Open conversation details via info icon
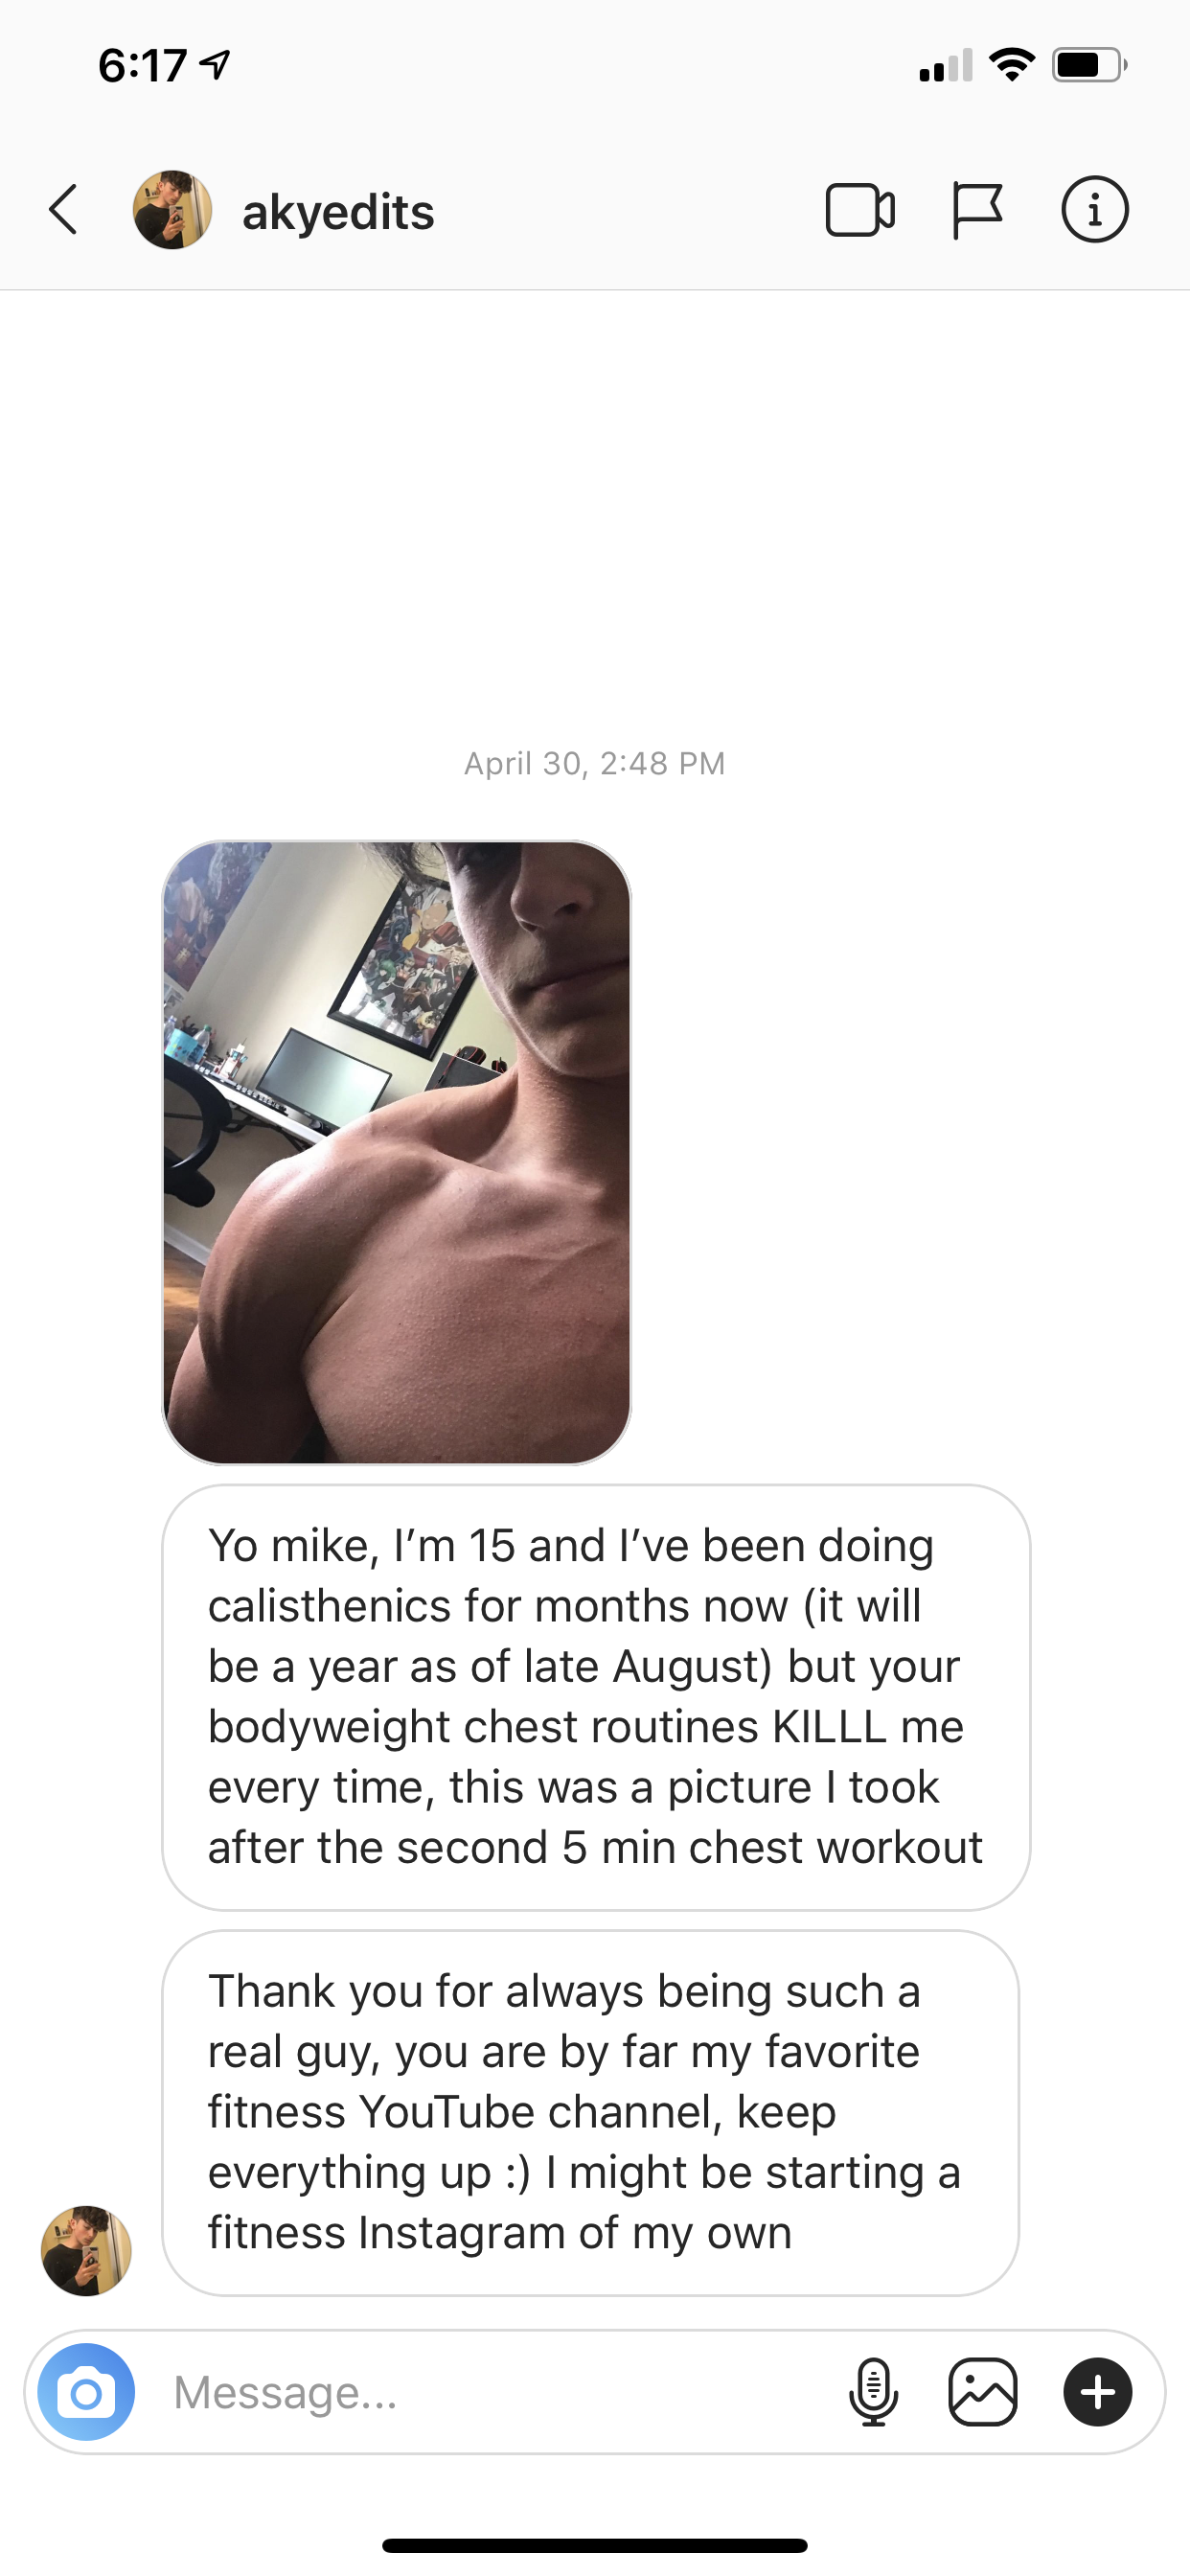The image size is (1190, 2576). point(1095,210)
